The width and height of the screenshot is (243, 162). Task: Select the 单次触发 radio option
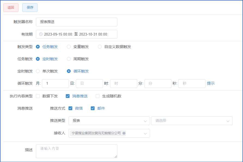[38, 71]
